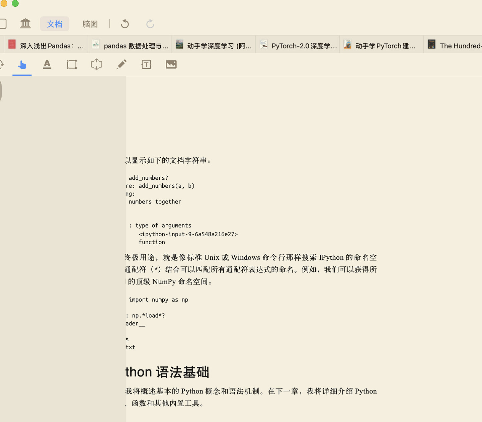Click thumbnail on pandas 数据处理与 tab
Viewport: 482px width, 422px height.
click(x=96, y=44)
